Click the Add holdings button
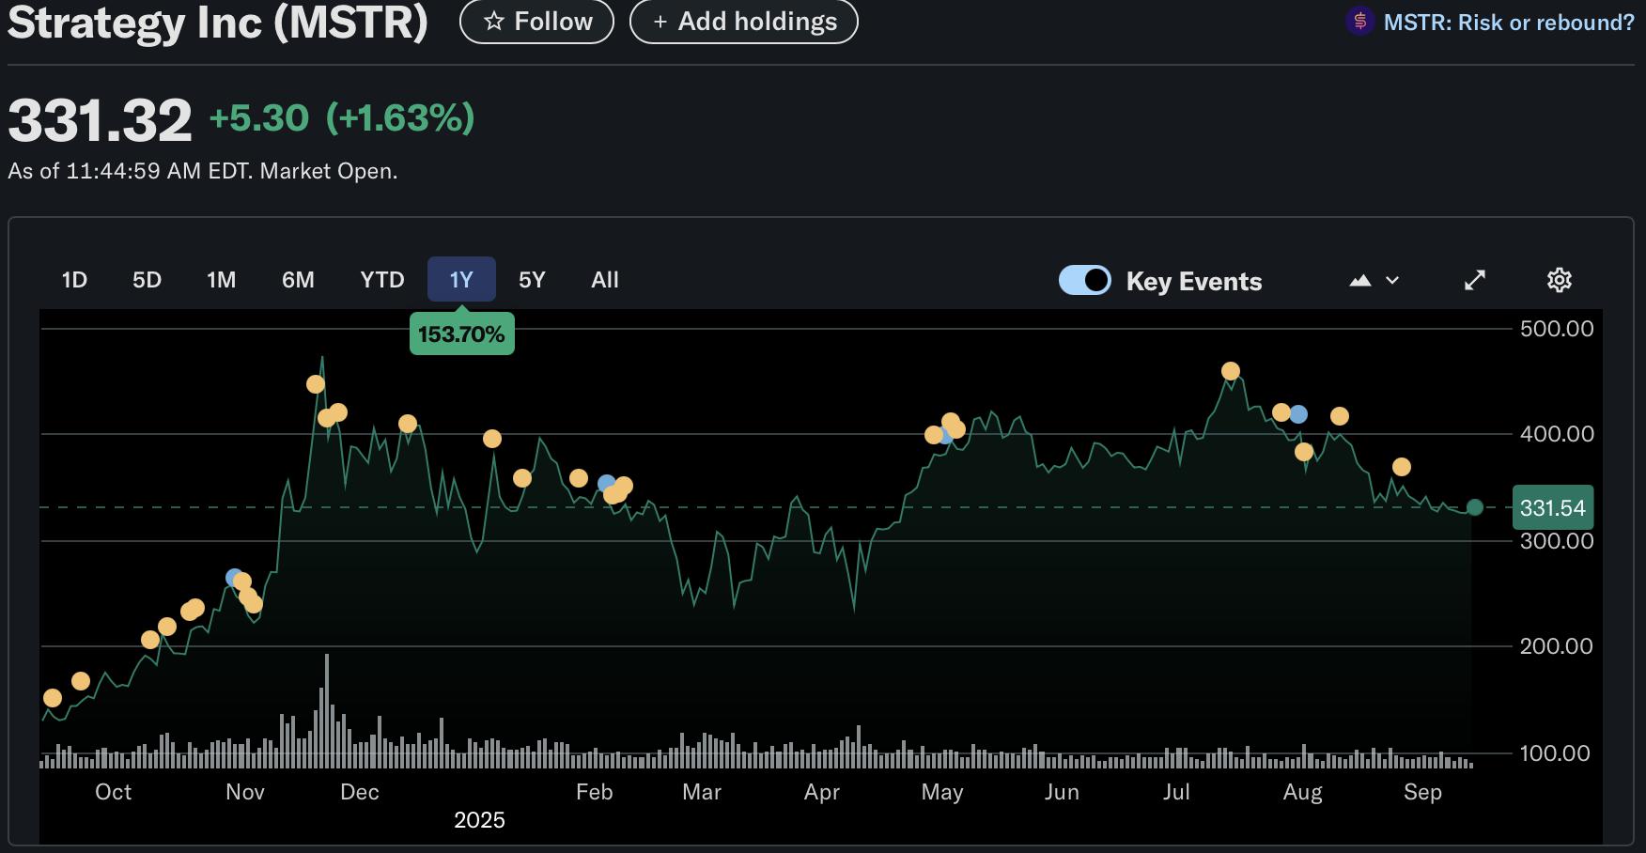The width and height of the screenshot is (1646, 853). tap(743, 21)
